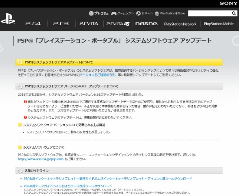Open the PlayStation Mobile navigation item
Screen dimensions: 239x196
click(219, 24)
